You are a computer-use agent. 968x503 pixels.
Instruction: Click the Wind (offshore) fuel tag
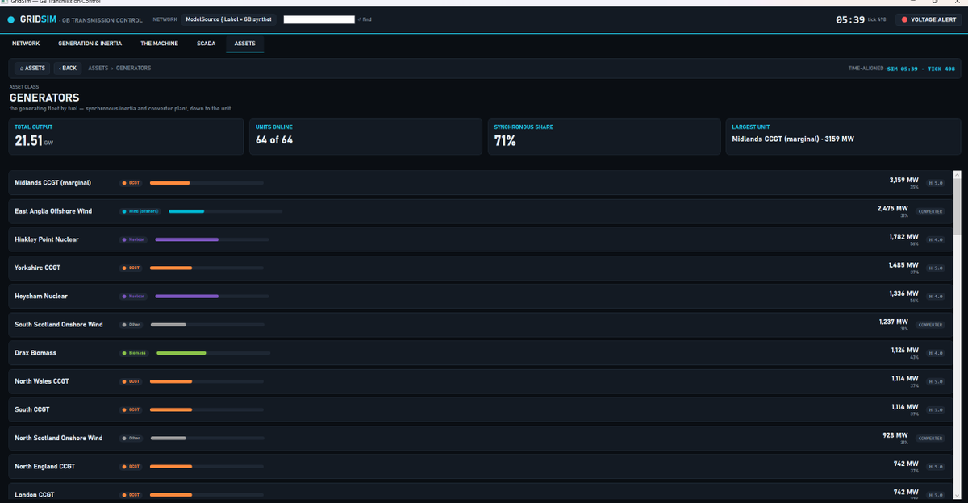[x=140, y=211]
